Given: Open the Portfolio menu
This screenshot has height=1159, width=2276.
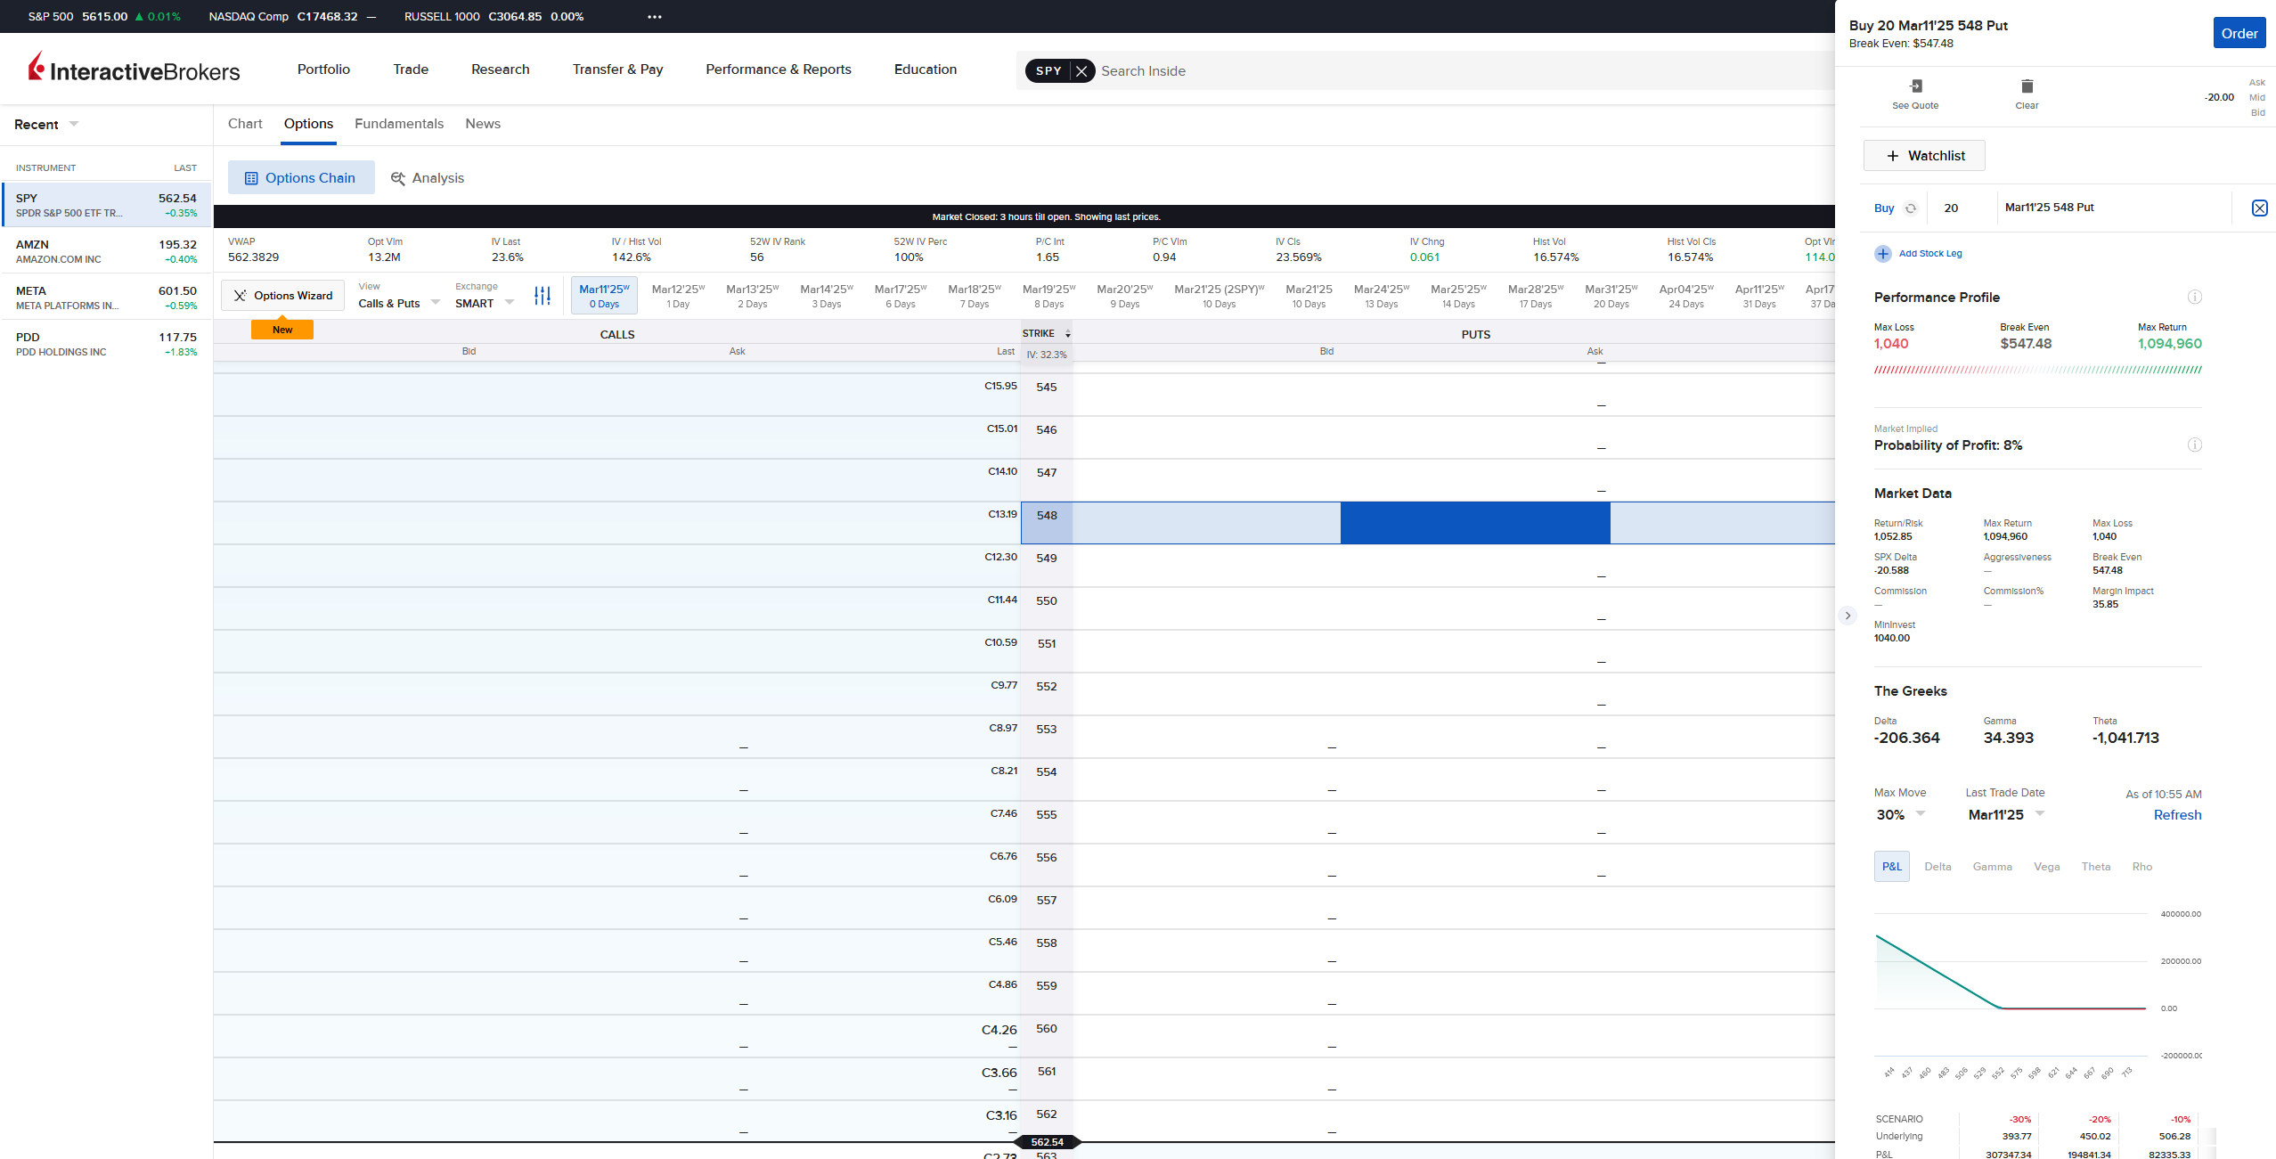Looking at the screenshot, I should point(323,69).
